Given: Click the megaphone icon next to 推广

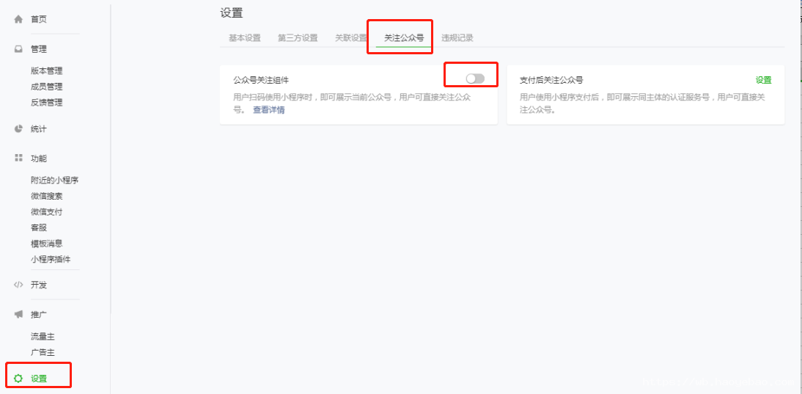Looking at the screenshot, I should tap(18, 314).
